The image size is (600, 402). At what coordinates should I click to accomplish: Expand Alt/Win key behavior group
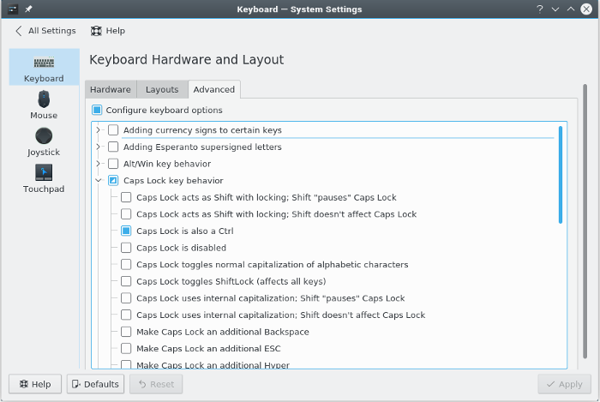(99, 164)
